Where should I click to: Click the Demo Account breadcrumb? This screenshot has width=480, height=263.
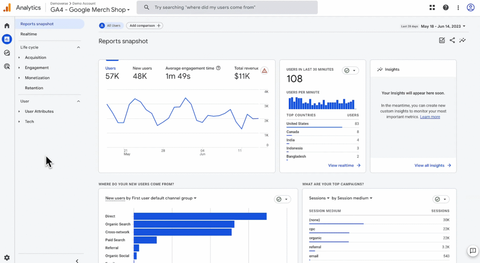[x=84, y=3]
